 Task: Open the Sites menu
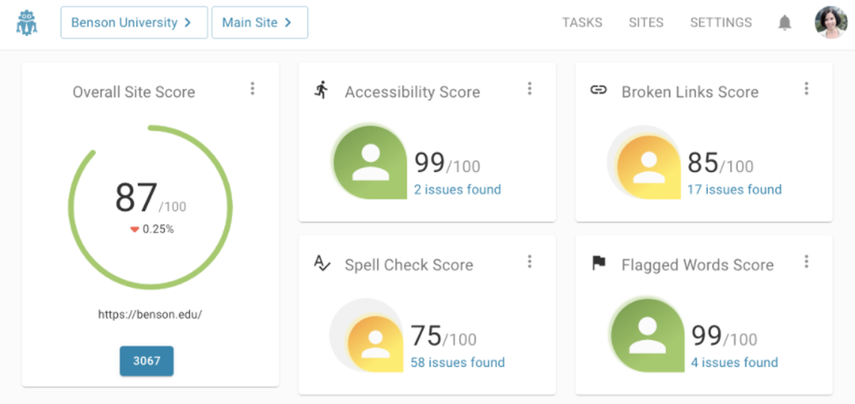click(x=646, y=23)
